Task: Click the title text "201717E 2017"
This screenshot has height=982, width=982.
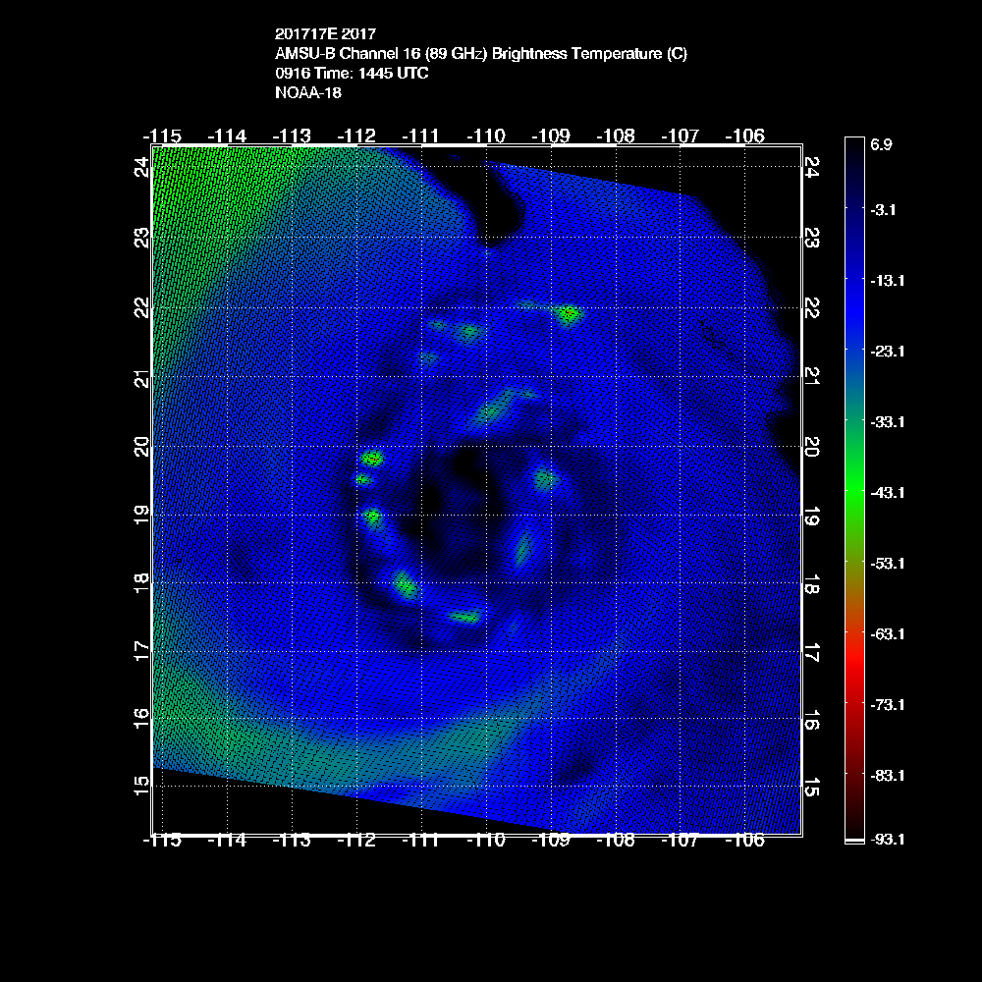Action: (326, 33)
